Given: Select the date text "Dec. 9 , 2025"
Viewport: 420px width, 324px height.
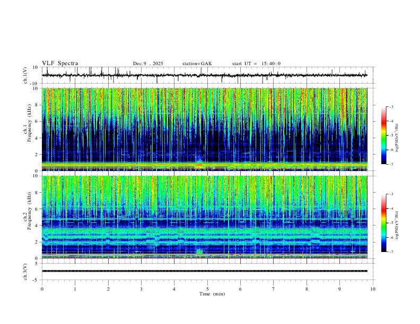Looking at the screenshot, I should tap(148, 64).
